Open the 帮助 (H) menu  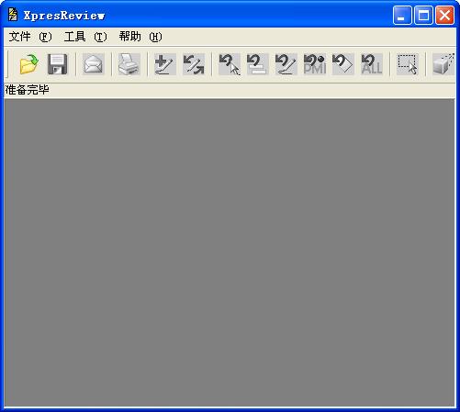pos(140,37)
